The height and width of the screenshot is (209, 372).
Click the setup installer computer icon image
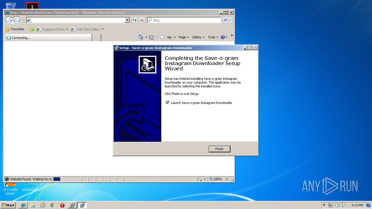pos(147,65)
